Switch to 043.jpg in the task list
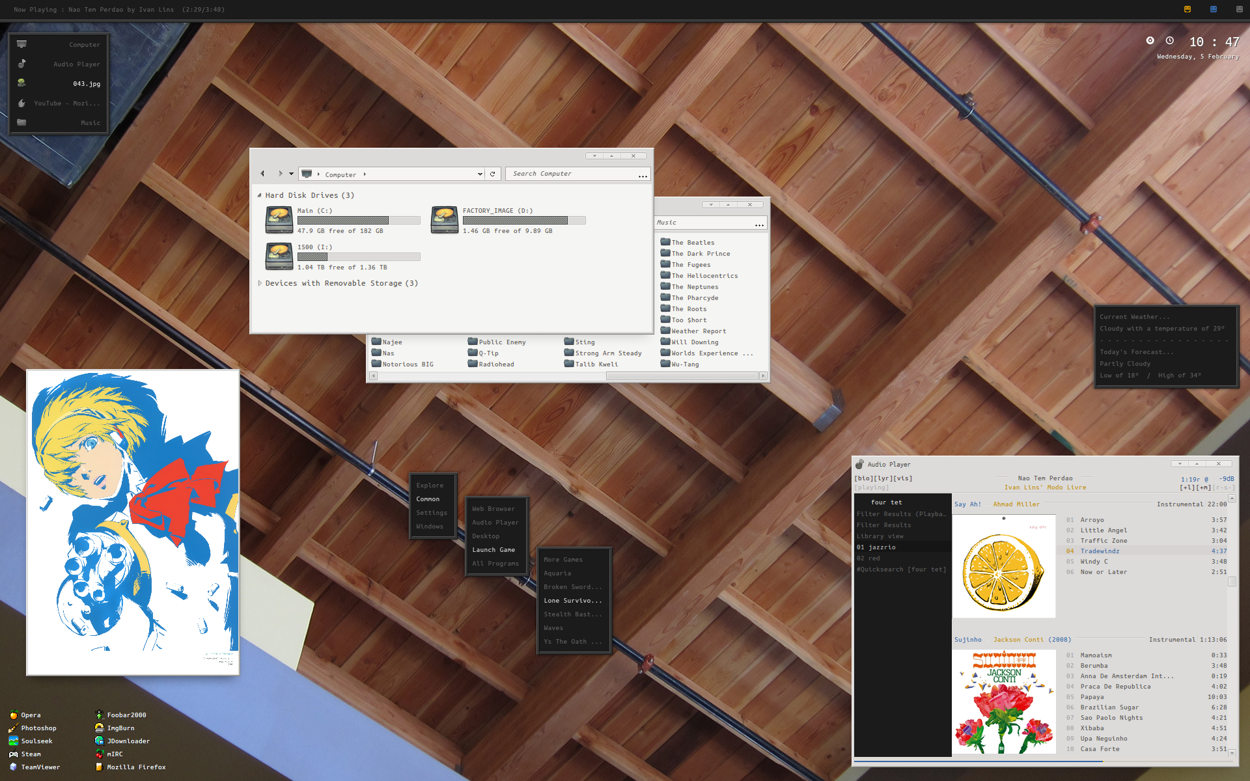 59,83
